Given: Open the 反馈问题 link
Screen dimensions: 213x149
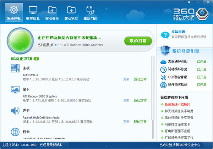Looking at the screenshot, I should [x=178, y=32].
